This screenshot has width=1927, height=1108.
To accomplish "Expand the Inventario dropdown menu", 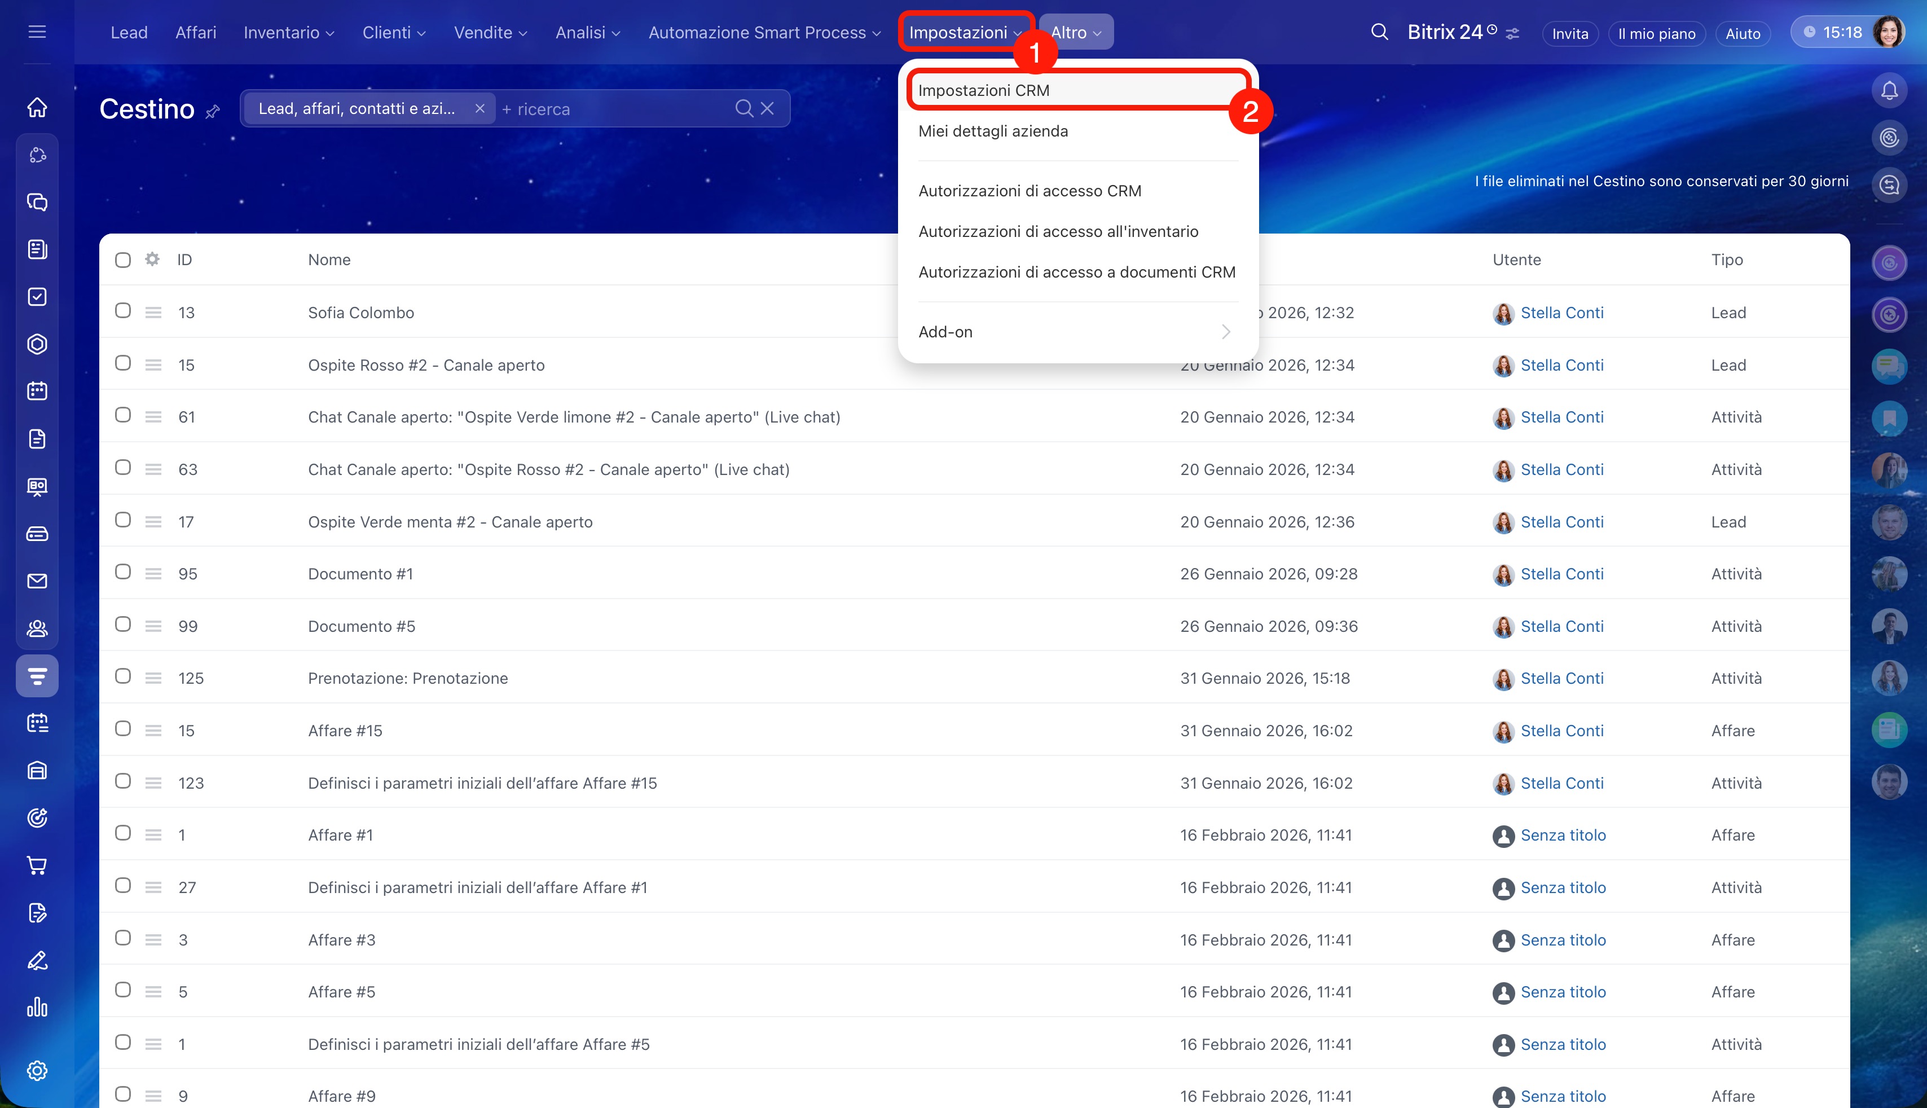I will pyautogui.click(x=288, y=33).
